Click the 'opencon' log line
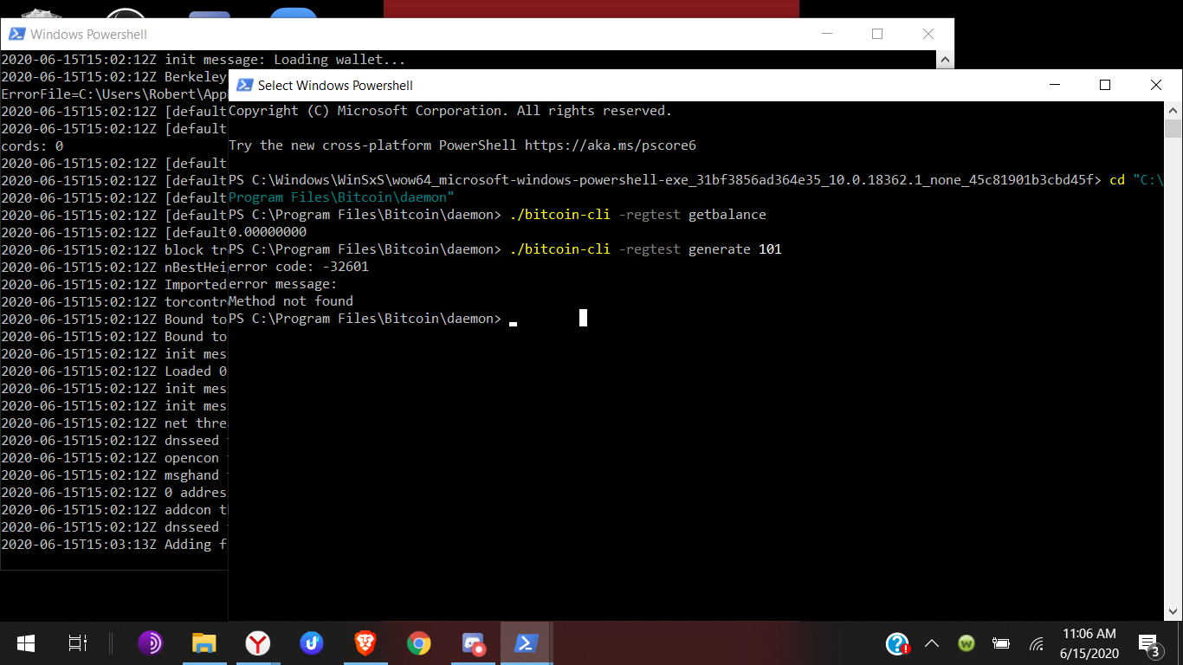This screenshot has height=665, width=1183. (113, 458)
